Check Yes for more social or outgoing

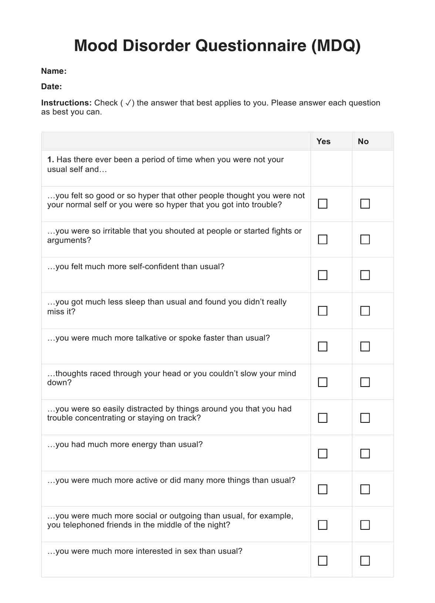[x=323, y=525]
